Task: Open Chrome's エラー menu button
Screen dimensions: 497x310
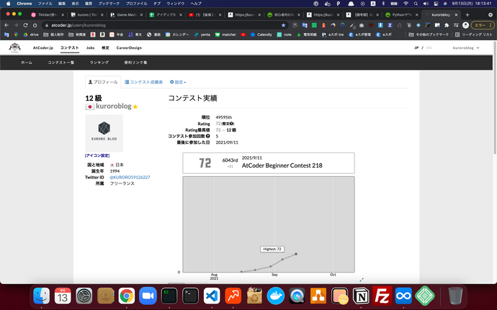Action: (x=482, y=25)
